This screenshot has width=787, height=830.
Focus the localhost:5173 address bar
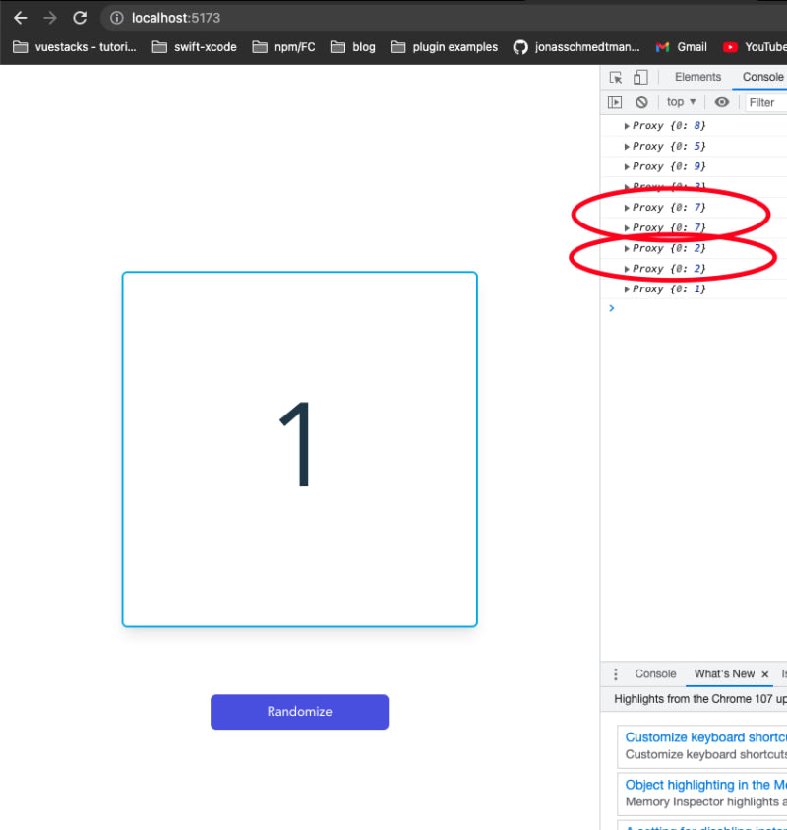pos(445,18)
